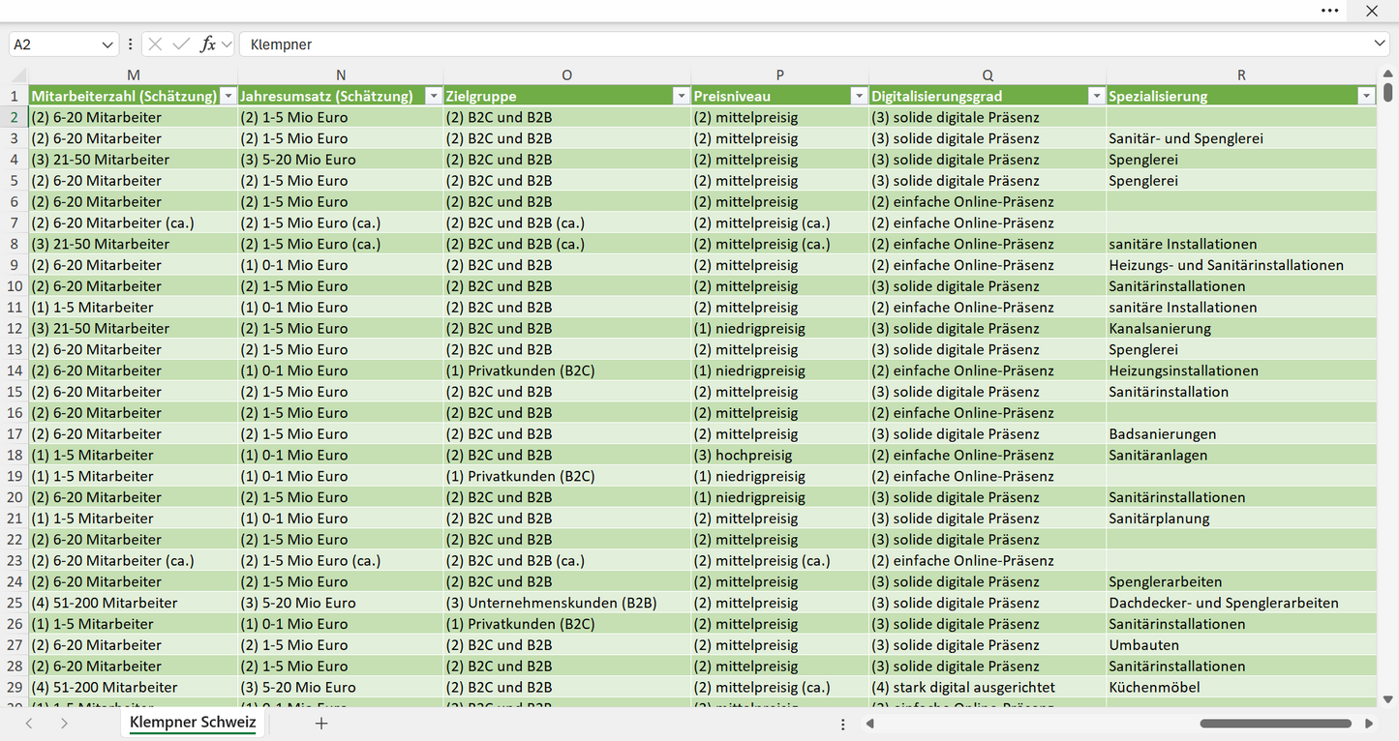Open the filter dropdown for Mitarbeiterzahl column
1399x741 pixels.
[228, 96]
